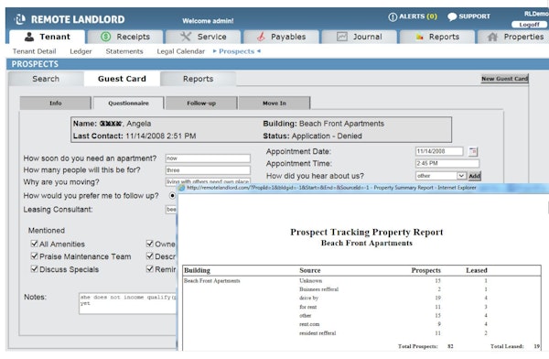Open the Receipts main tab
This screenshot has height=359, width=549.
[125, 37]
